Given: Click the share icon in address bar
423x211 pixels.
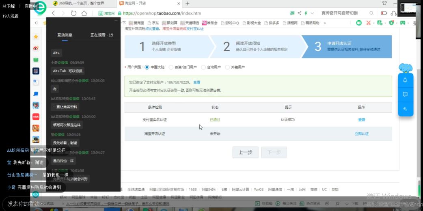Looking at the screenshot, I should click(x=300, y=13).
